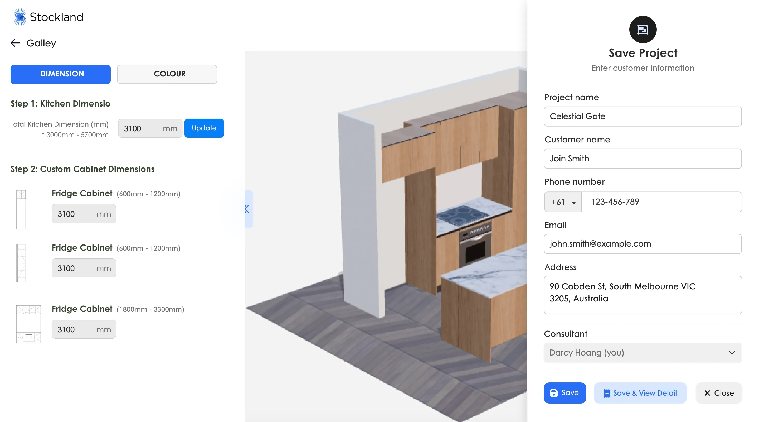
Task: Click Save & View Detail
Action: (640, 393)
